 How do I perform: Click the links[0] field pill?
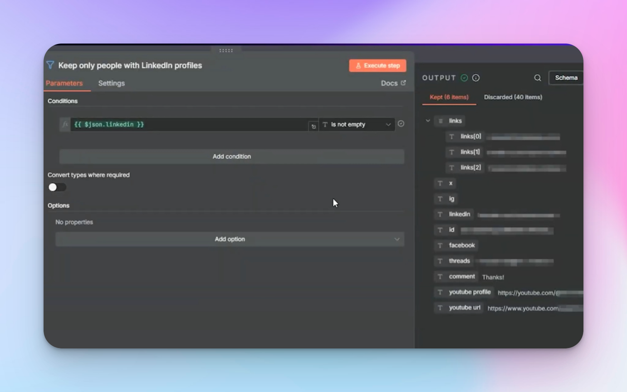pyautogui.click(x=465, y=137)
